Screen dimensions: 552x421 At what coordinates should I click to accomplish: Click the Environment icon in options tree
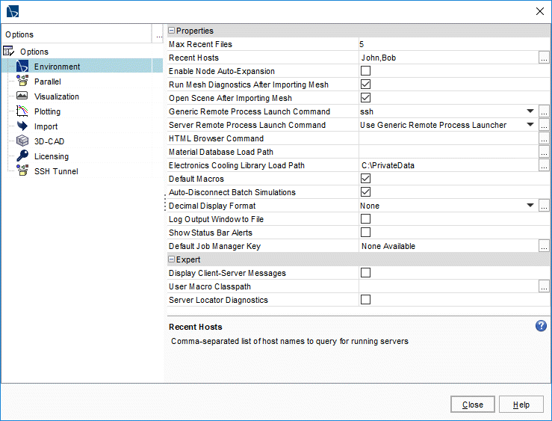[22, 67]
